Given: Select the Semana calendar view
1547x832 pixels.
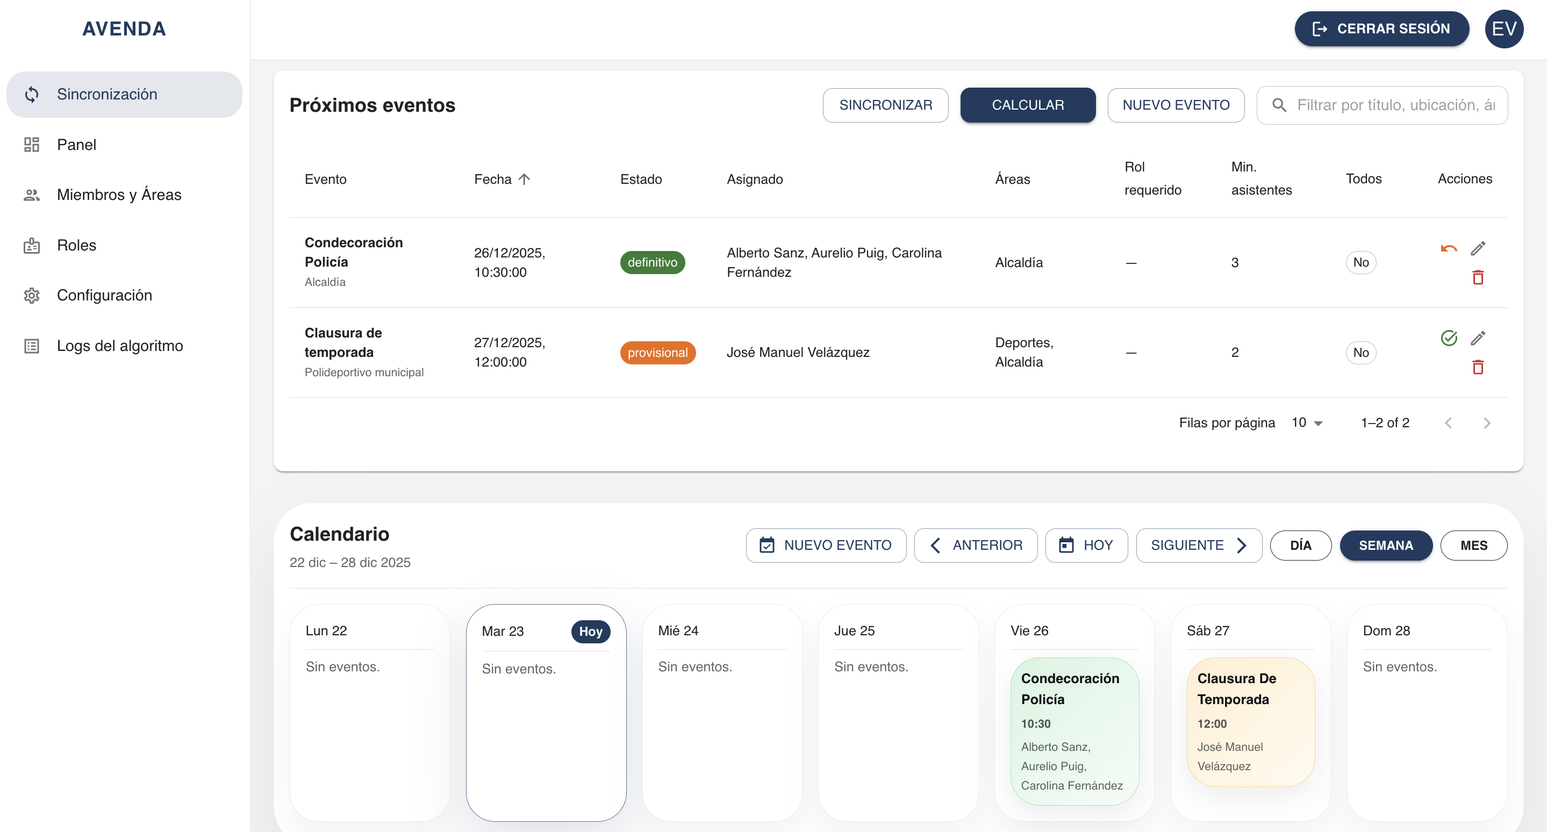Looking at the screenshot, I should 1385,545.
